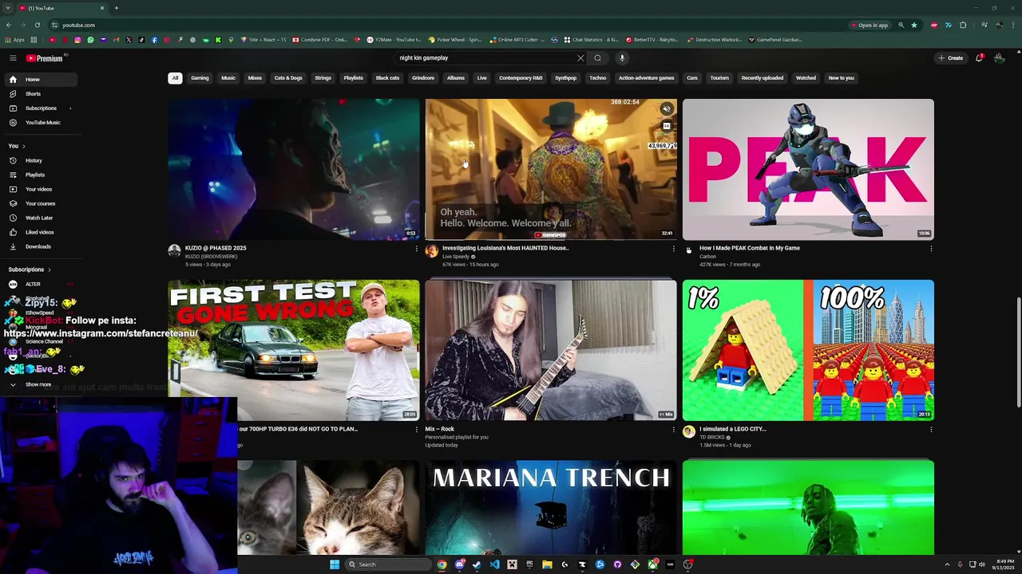
Task: Open more options for 700HP TURBO E36 video
Action: [x=416, y=430]
